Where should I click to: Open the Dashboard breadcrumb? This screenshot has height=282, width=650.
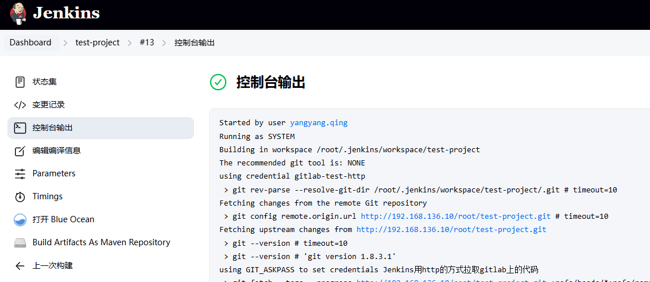click(x=30, y=43)
